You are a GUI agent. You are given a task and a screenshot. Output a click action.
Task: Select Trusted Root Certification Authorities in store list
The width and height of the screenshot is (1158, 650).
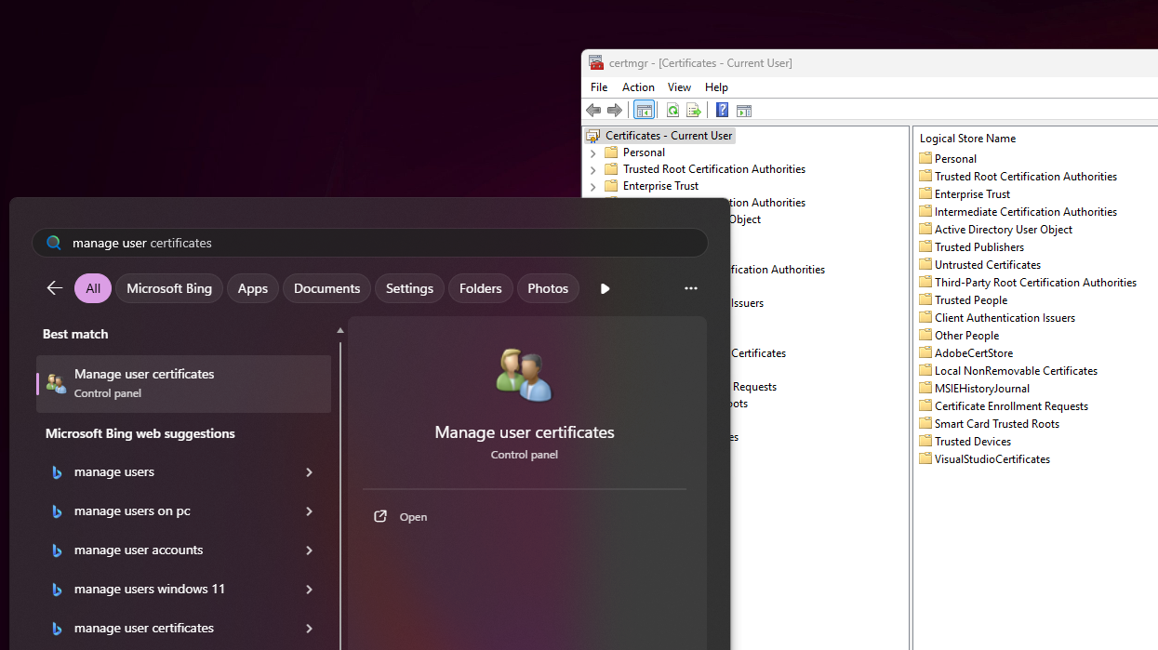[x=1026, y=177]
